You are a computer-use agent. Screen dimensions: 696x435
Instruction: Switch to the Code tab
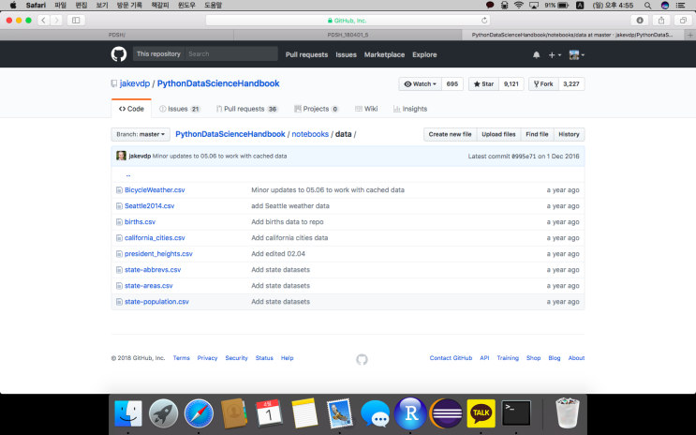[131, 109]
